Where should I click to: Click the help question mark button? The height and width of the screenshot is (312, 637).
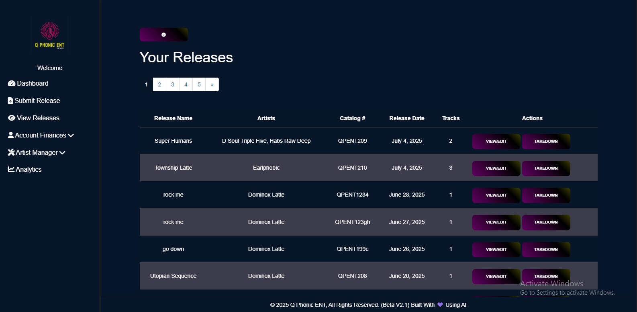click(163, 35)
